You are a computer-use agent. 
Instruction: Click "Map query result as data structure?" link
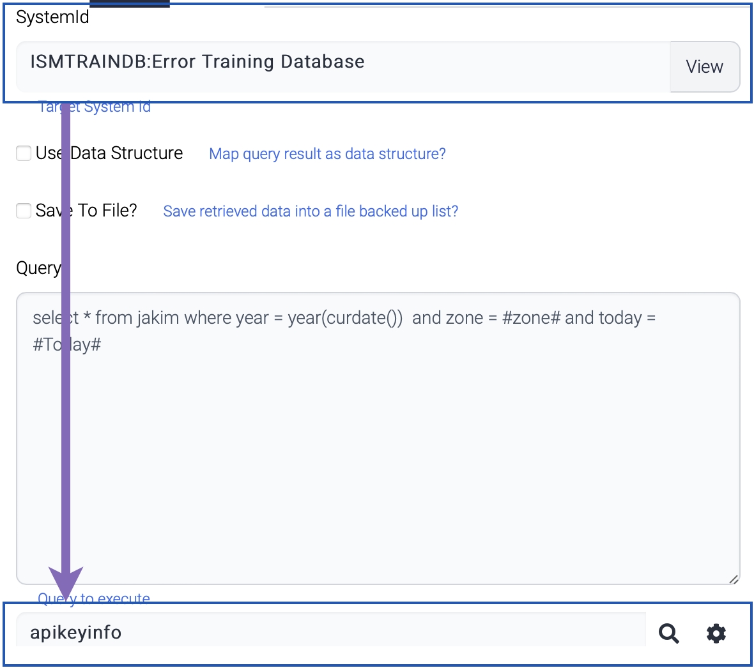pyautogui.click(x=327, y=154)
